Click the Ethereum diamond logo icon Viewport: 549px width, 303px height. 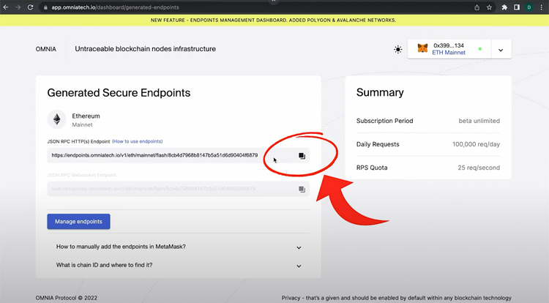pos(56,119)
